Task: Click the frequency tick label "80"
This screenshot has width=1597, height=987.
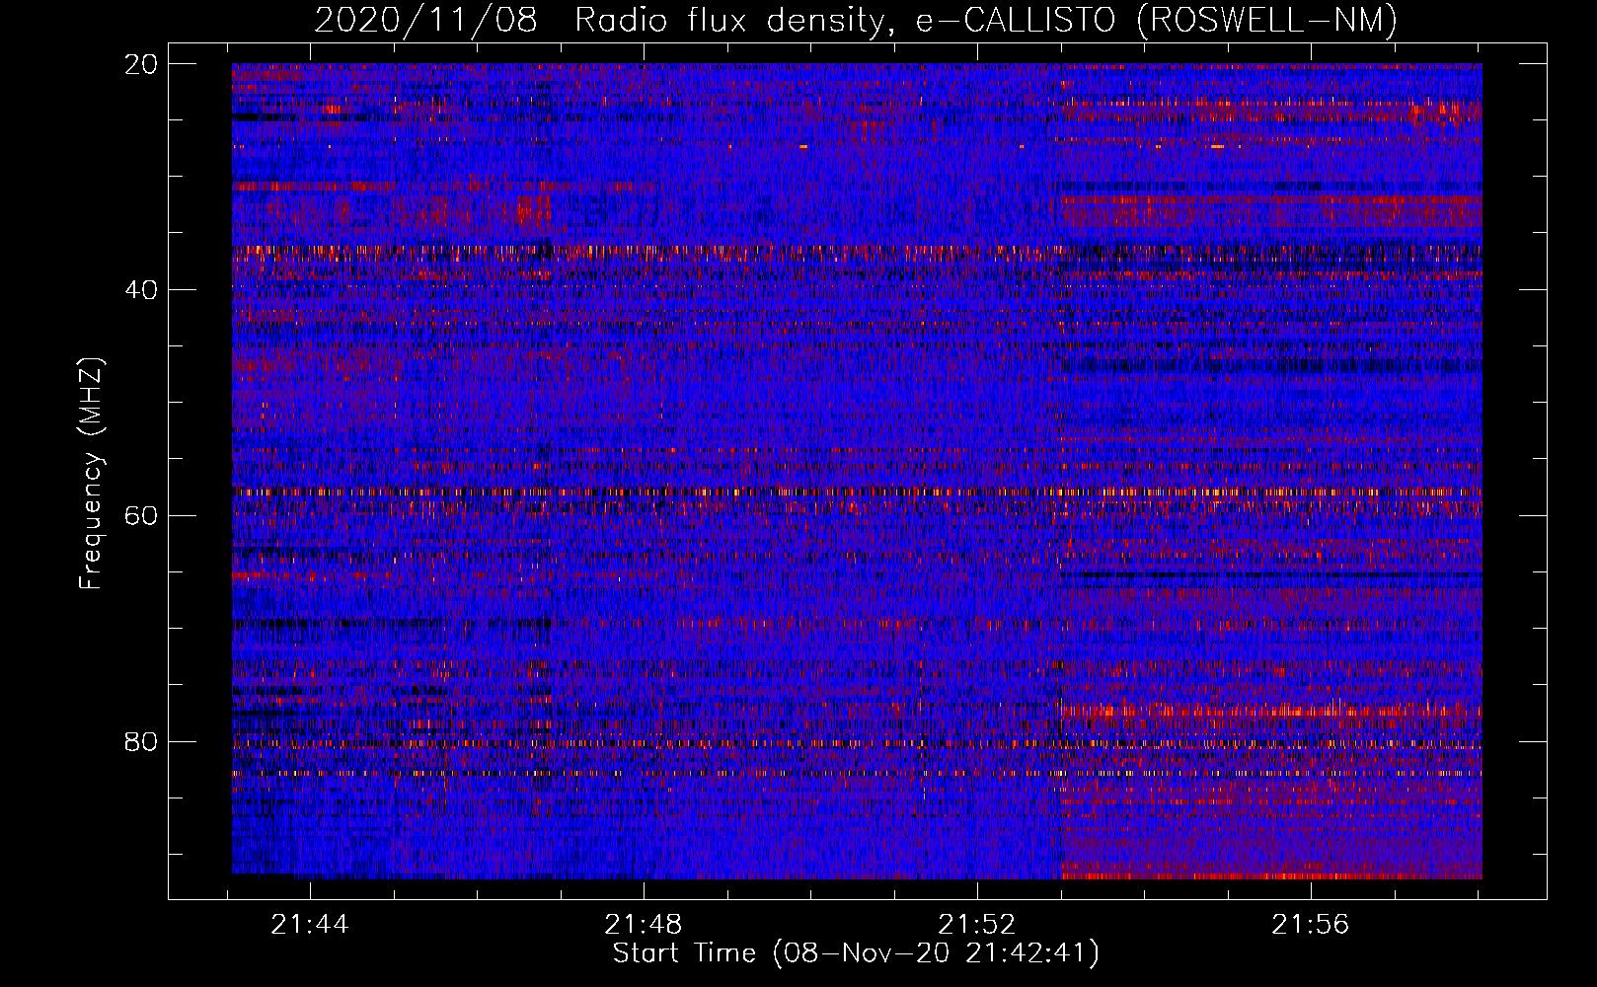Action: (x=140, y=742)
